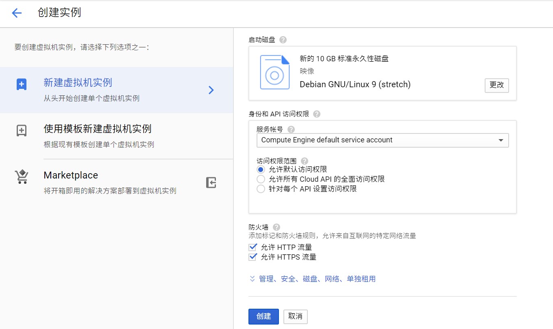
Task: Click the back arrow icon
Action: 17,13
